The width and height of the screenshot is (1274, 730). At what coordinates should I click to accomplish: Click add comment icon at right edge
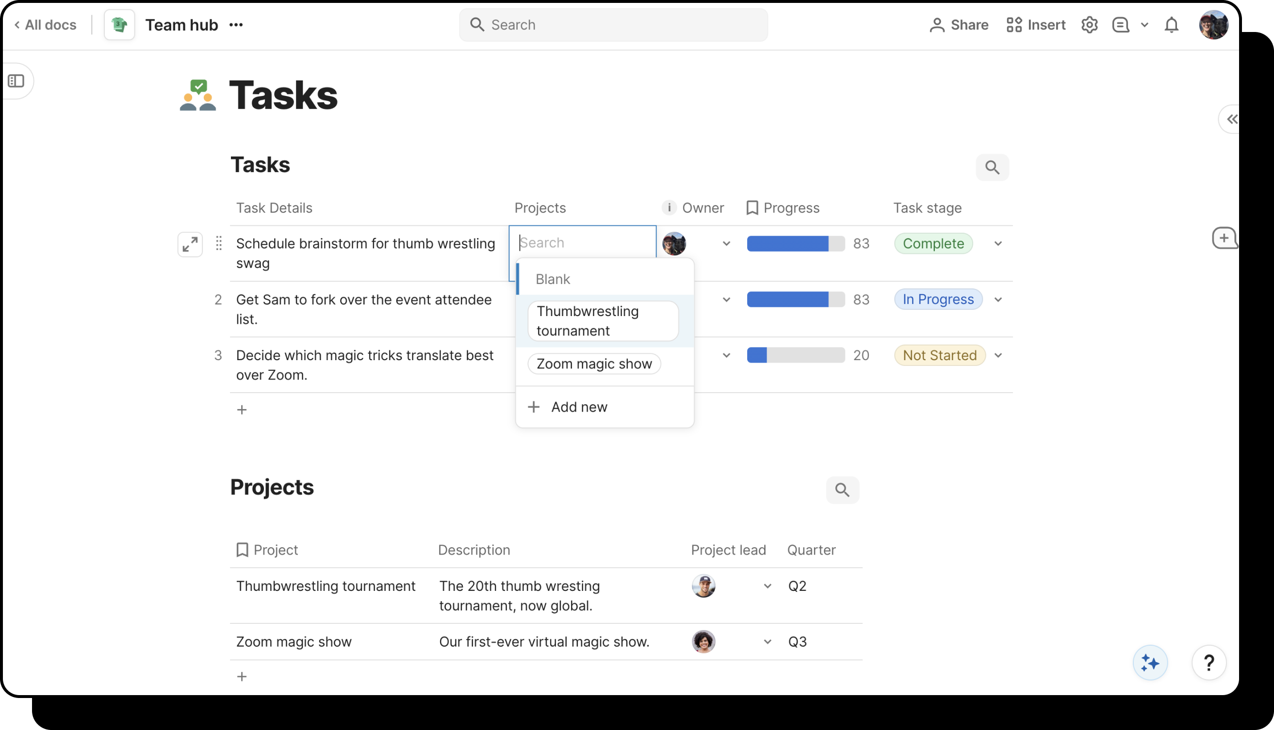coord(1224,238)
